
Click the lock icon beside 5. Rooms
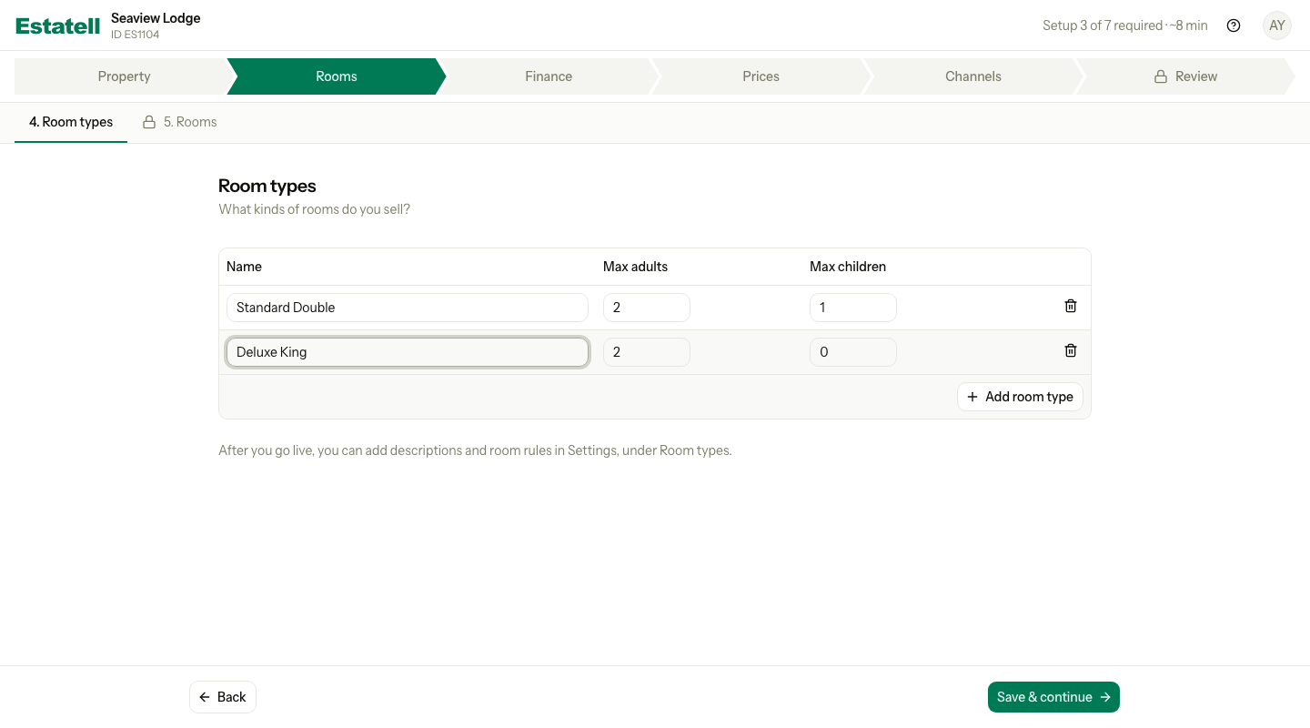click(149, 122)
